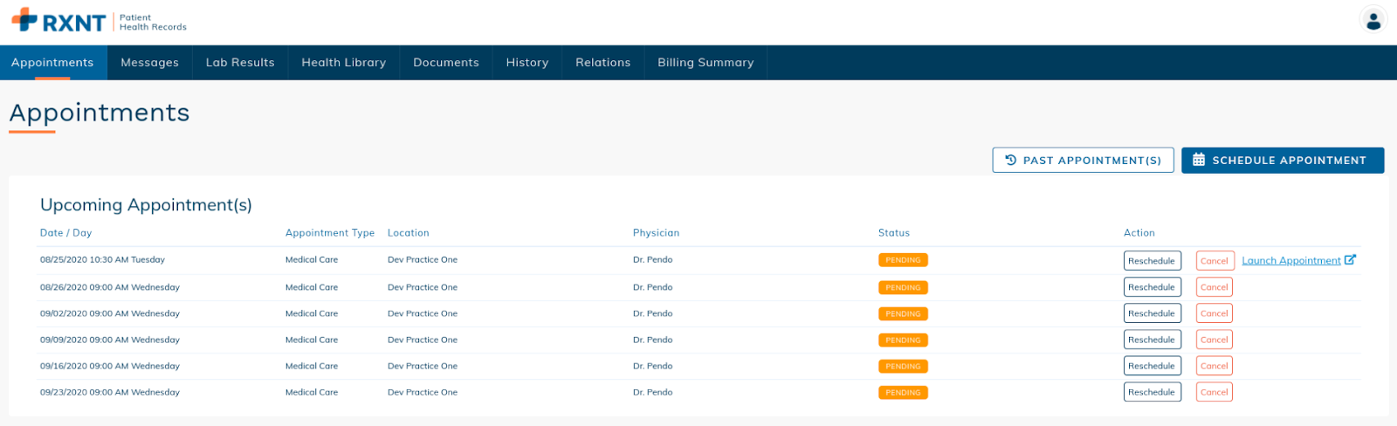Open the user profile avatar icon
1397x426 pixels.
(1373, 19)
